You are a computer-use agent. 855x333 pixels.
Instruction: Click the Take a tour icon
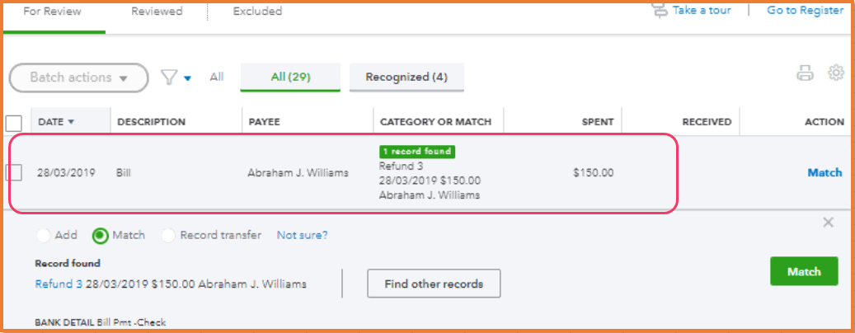pos(659,11)
